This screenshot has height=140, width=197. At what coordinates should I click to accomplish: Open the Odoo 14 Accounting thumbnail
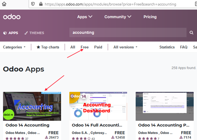coord(32,106)
